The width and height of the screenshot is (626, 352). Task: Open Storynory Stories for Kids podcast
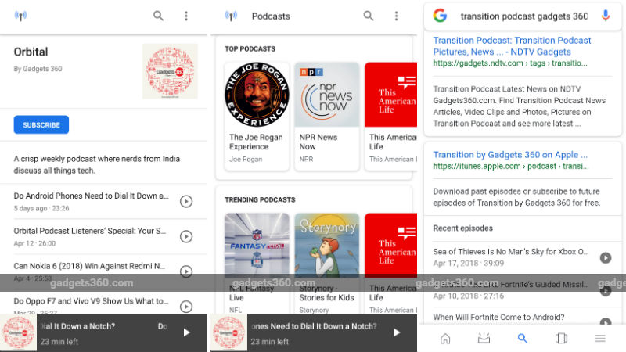click(x=327, y=264)
